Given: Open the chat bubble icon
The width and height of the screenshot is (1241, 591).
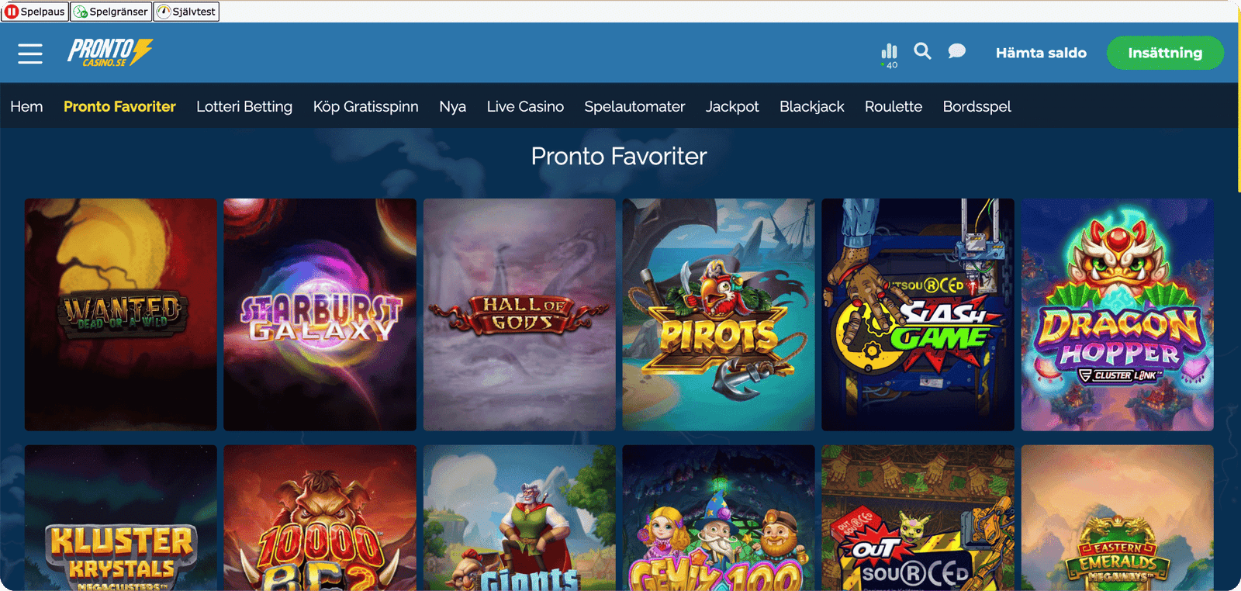Looking at the screenshot, I should tap(957, 51).
